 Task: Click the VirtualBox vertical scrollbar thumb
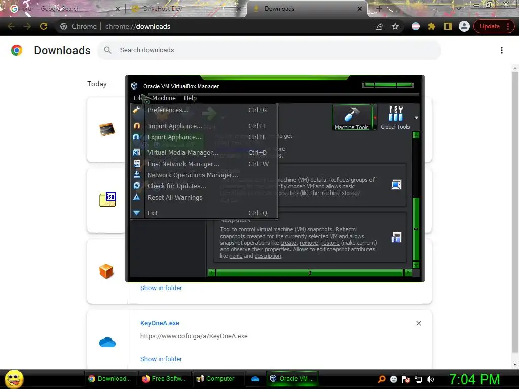coord(416,229)
